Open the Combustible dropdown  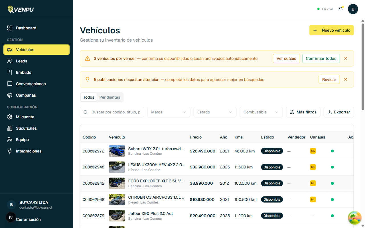click(x=261, y=112)
